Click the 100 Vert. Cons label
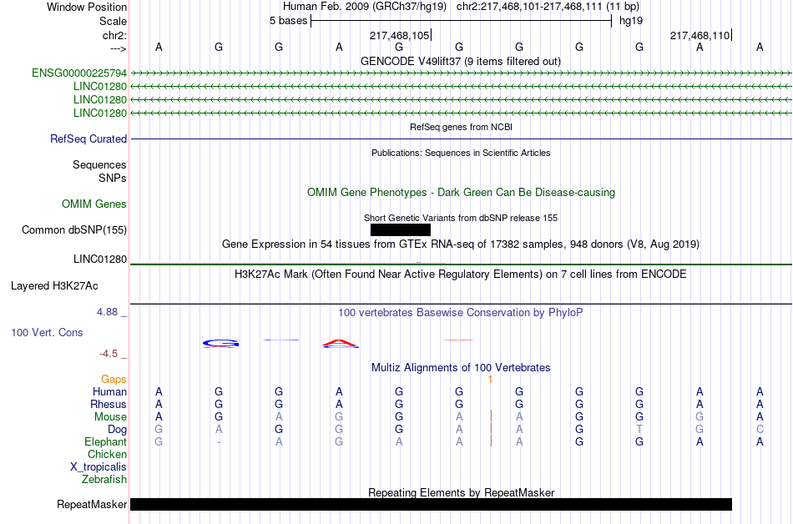This screenshot has height=524, width=793. [x=47, y=332]
